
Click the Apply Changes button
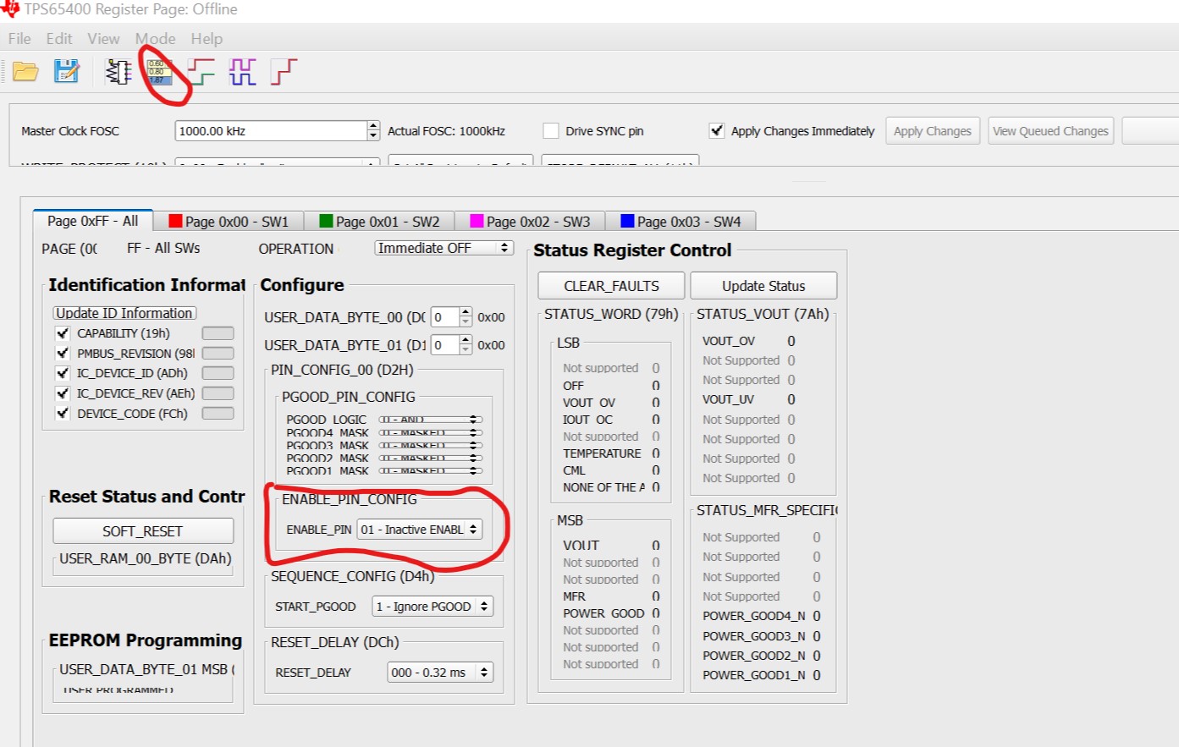coord(933,131)
